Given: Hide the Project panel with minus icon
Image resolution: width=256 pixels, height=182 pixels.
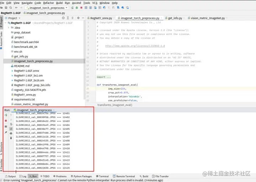Looking at the screenshot, I should tap(83, 18).
